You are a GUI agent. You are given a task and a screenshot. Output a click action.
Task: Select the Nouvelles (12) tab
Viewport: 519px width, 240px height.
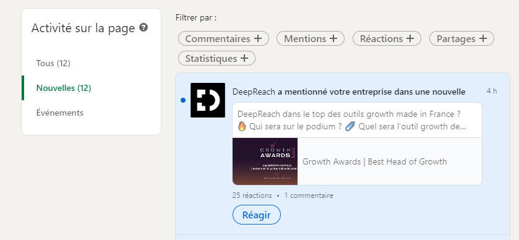[64, 88]
